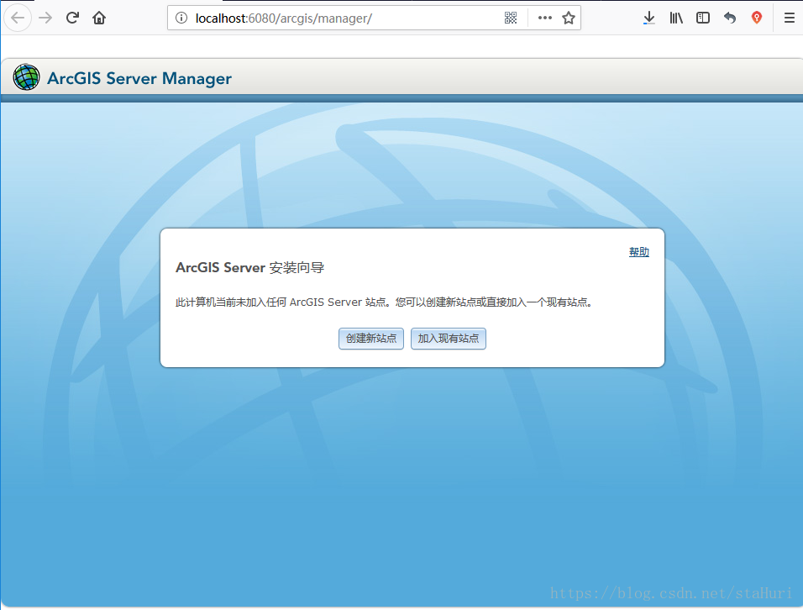The image size is (803, 610).
Task: Open the library bookmarks and history
Action: (x=676, y=18)
